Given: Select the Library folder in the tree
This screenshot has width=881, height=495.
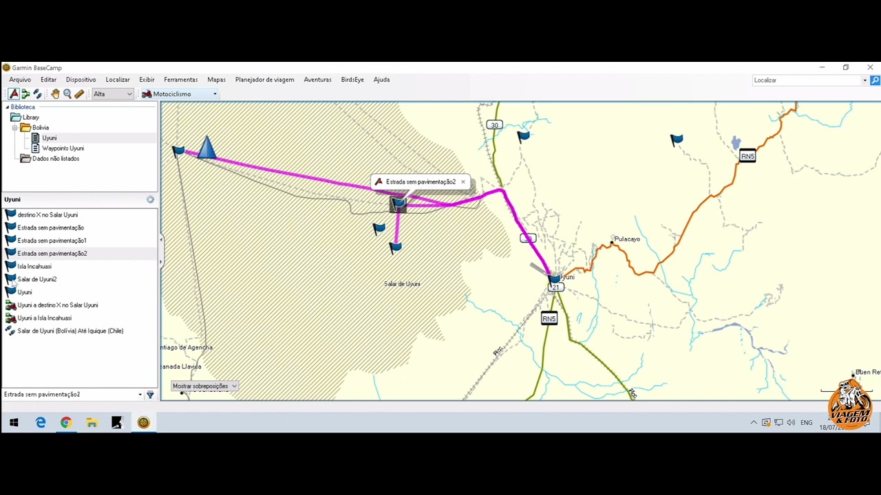Looking at the screenshot, I should click(25, 118).
